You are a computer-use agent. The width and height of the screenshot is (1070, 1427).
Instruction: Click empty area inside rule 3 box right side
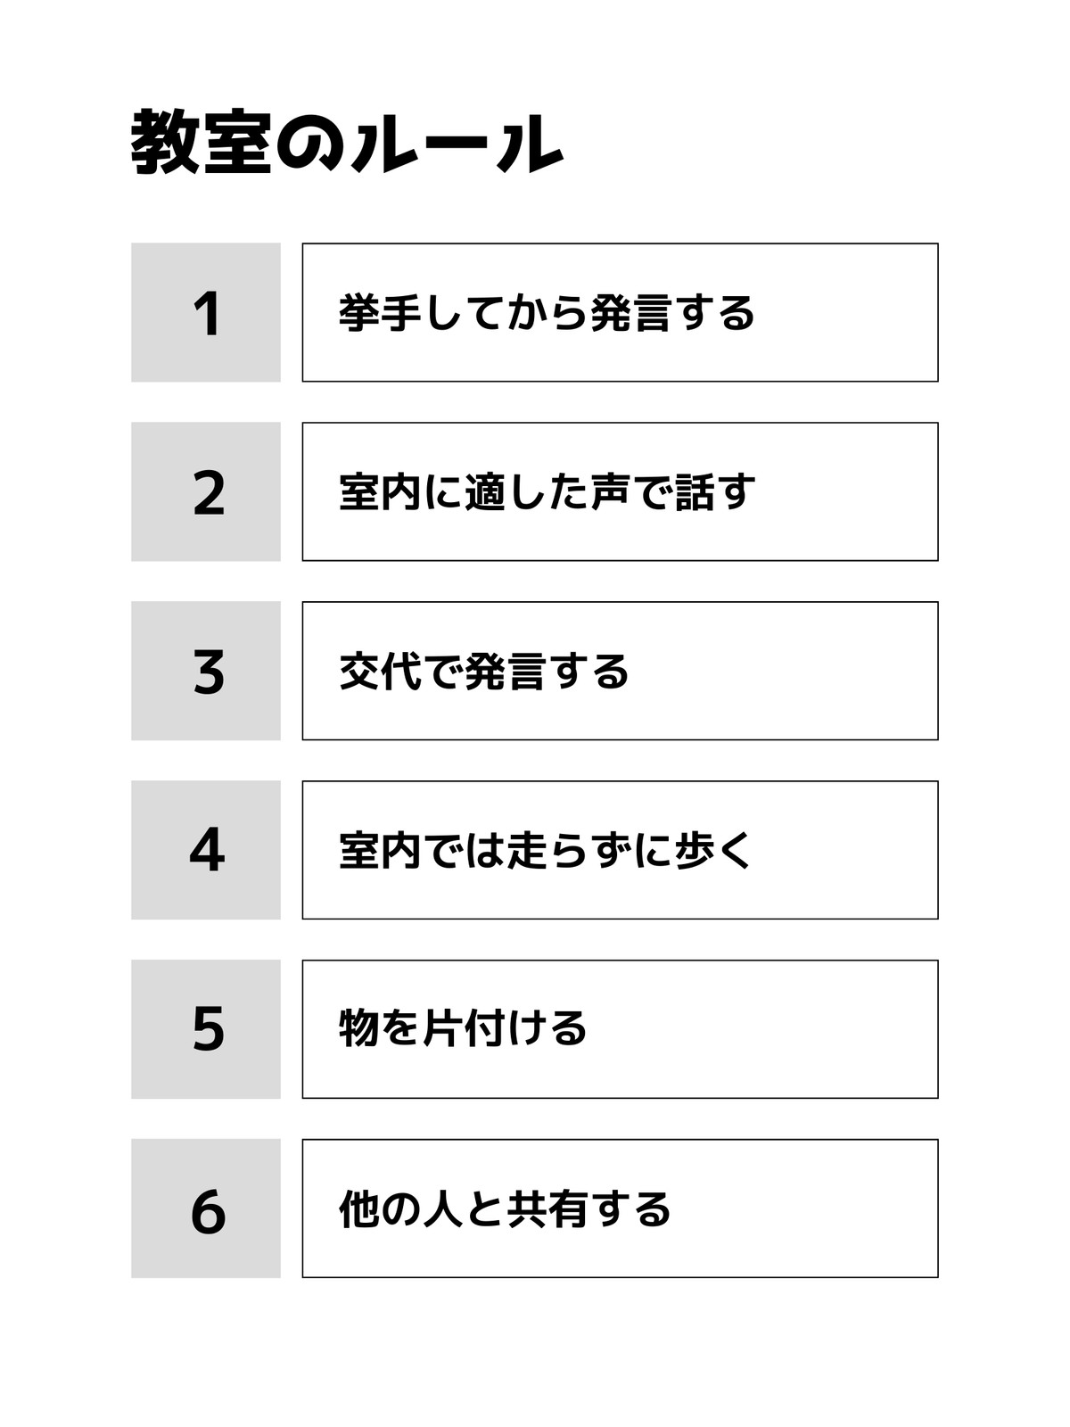coord(785,671)
